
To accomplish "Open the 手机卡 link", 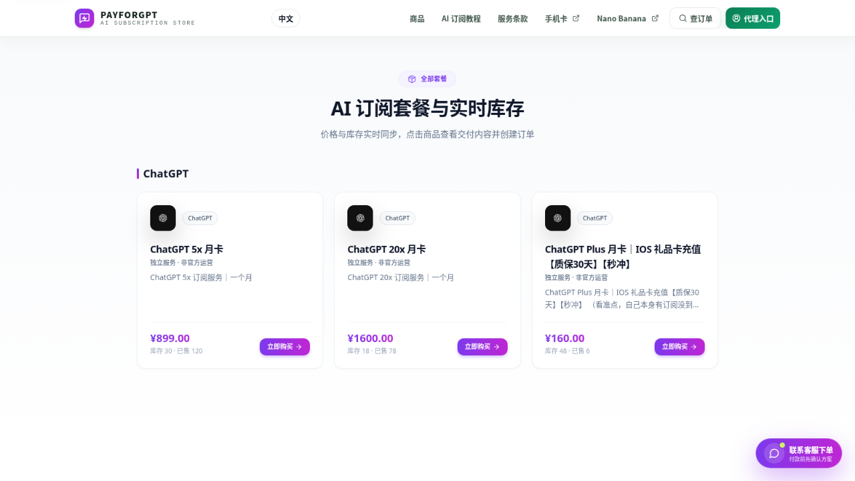I will (562, 19).
